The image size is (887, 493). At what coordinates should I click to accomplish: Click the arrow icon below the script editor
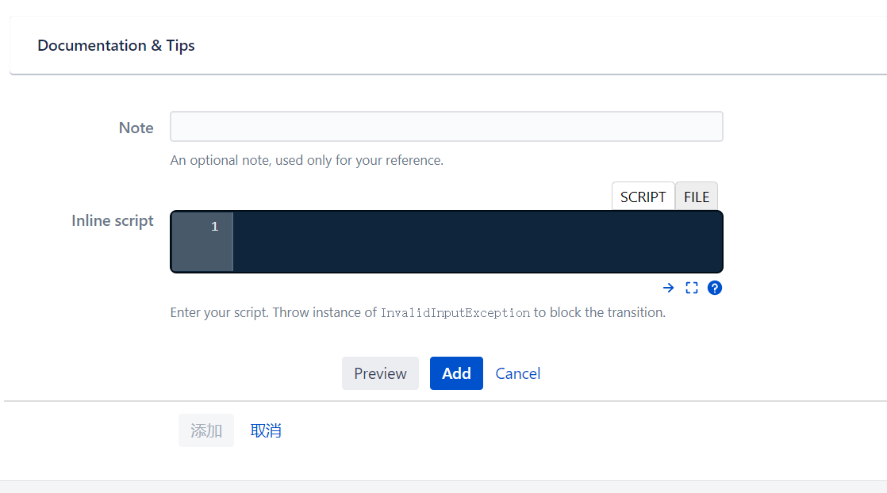point(668,288)
